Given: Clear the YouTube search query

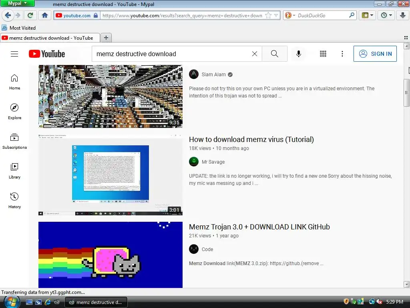Looking at the screenshot, I should coord(254,54).
